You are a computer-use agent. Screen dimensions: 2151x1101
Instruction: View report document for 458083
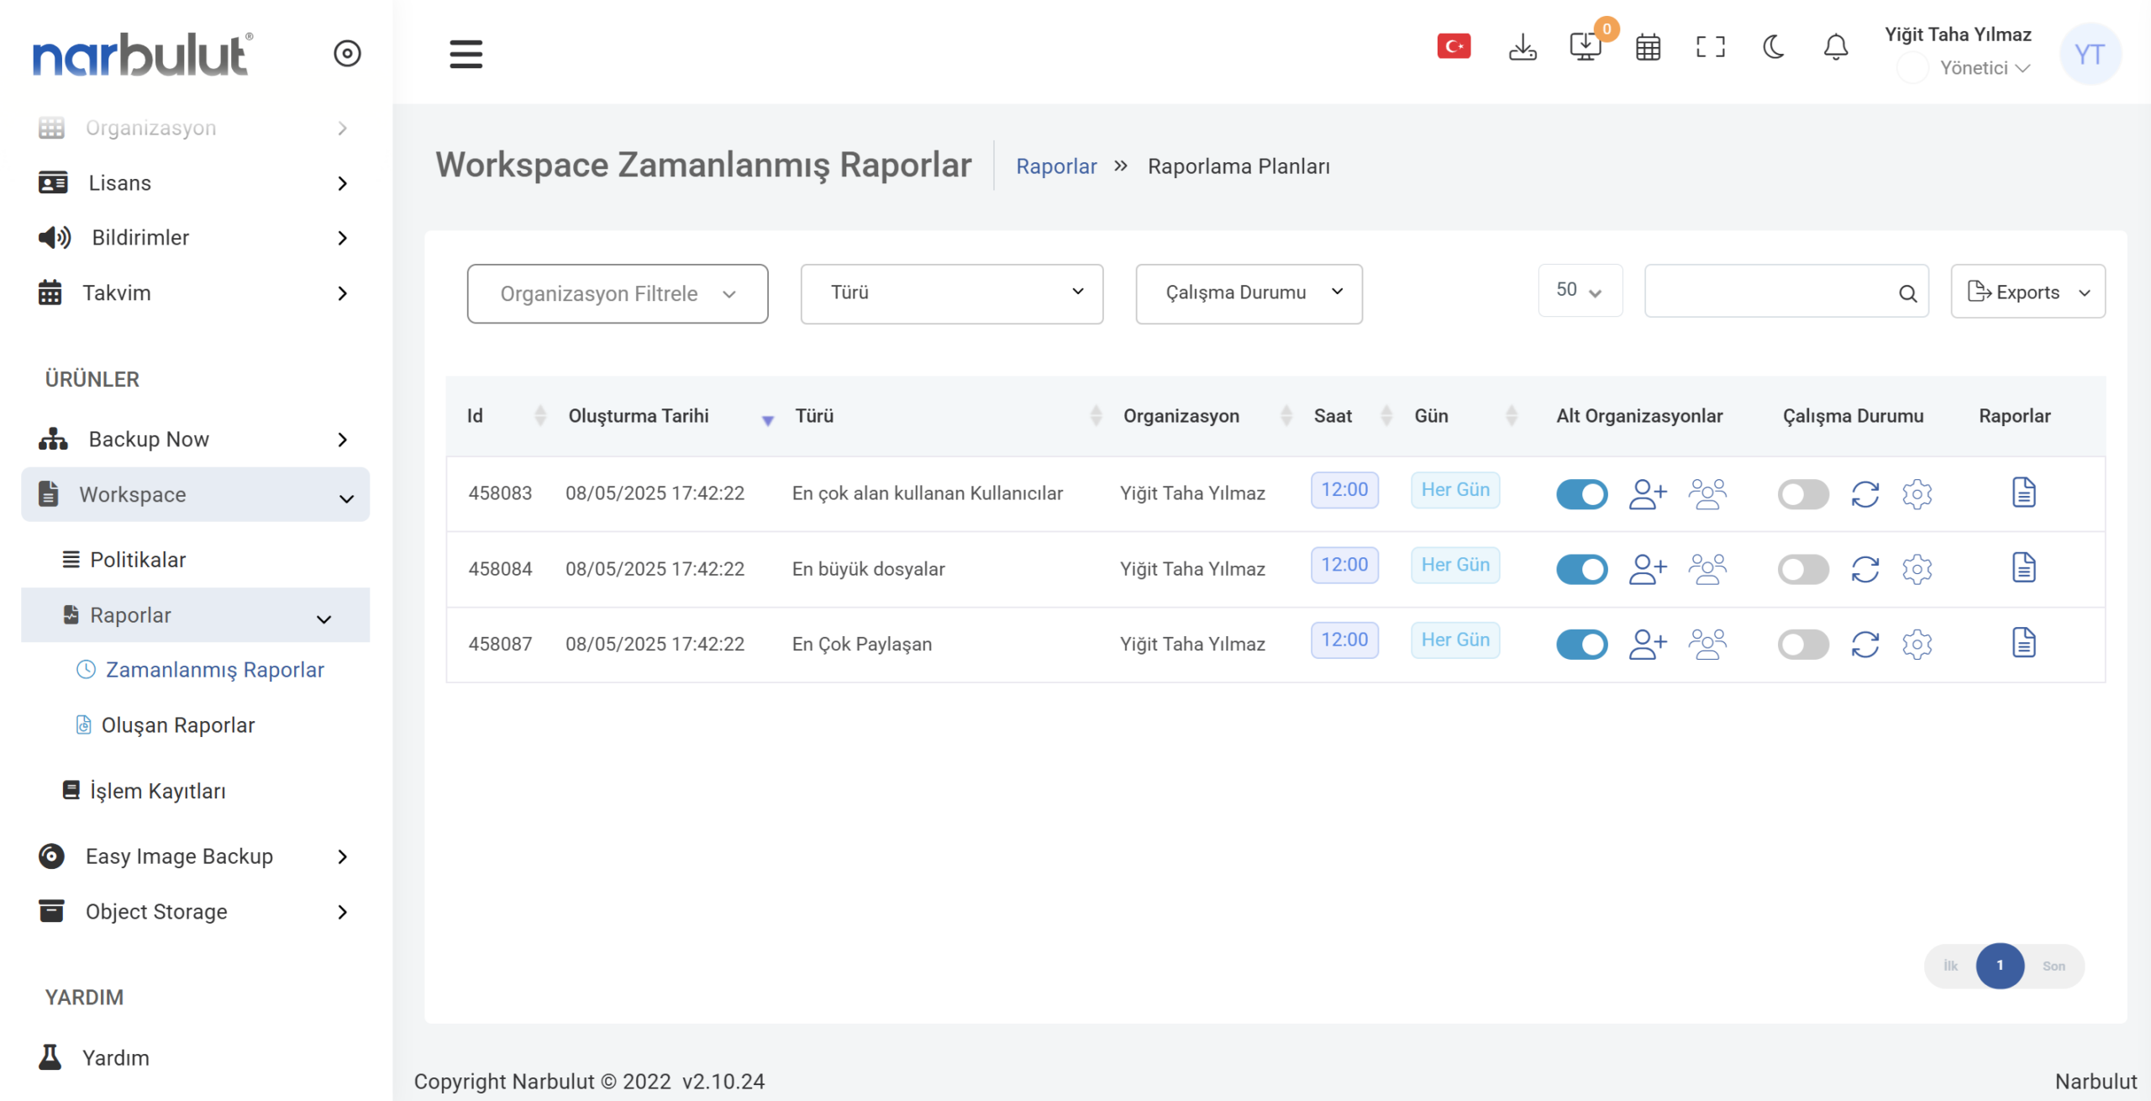pyautogui.click(x=2023, y=493)
